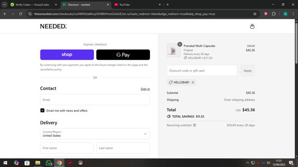Click the address bar URL
The height and width of the screenshot is (167, 298).
click(x=125, y=14)
